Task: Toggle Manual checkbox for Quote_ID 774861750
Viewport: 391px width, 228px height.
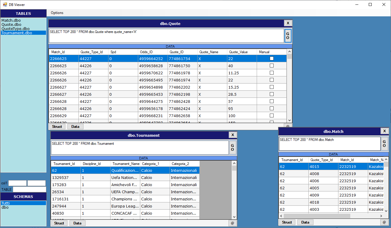Action: (272, 66)
